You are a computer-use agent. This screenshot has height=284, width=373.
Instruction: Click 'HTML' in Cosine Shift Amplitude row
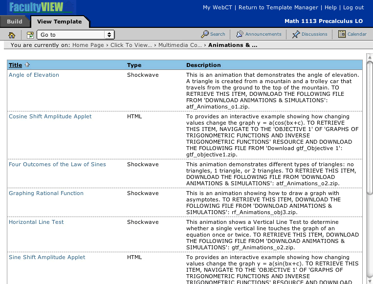134,116
